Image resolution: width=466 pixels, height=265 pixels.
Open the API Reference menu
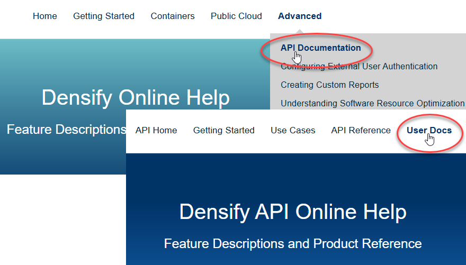tap(361, 130)
